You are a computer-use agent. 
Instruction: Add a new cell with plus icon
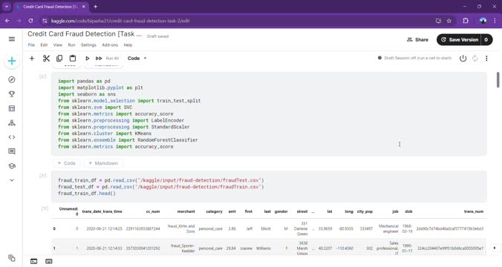(x=32, y=58)
